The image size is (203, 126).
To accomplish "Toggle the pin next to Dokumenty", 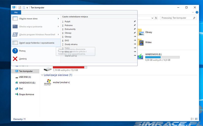I will (x=135, y=29).
